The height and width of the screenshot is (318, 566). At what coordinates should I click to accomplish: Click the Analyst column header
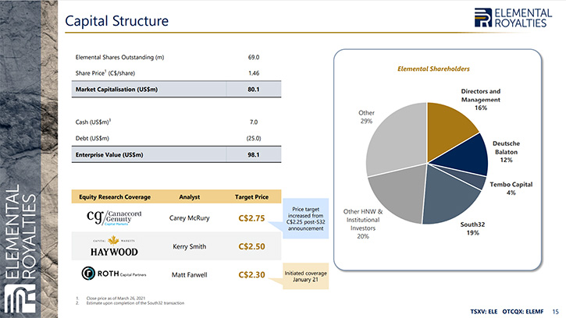click(x=190, y=197)
